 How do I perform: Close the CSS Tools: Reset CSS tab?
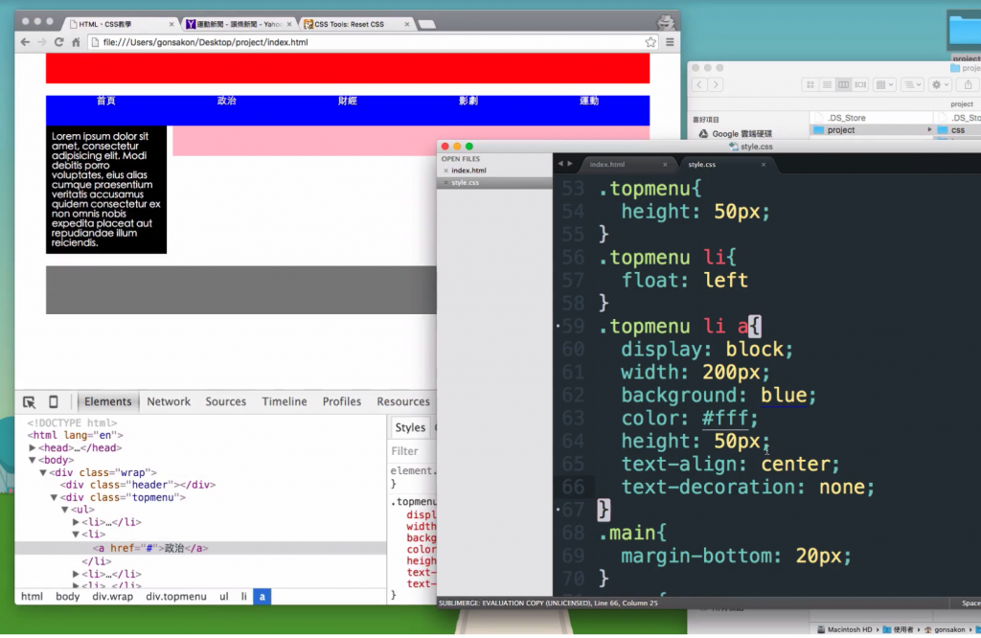point(406,24)
